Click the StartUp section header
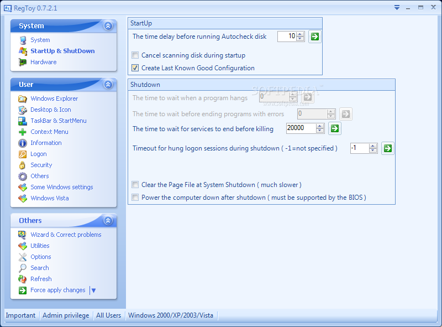442x327 pixels. [225, 23]
